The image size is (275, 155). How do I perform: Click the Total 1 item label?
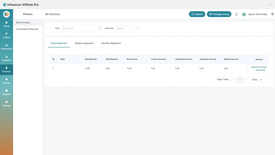point(222,80)
